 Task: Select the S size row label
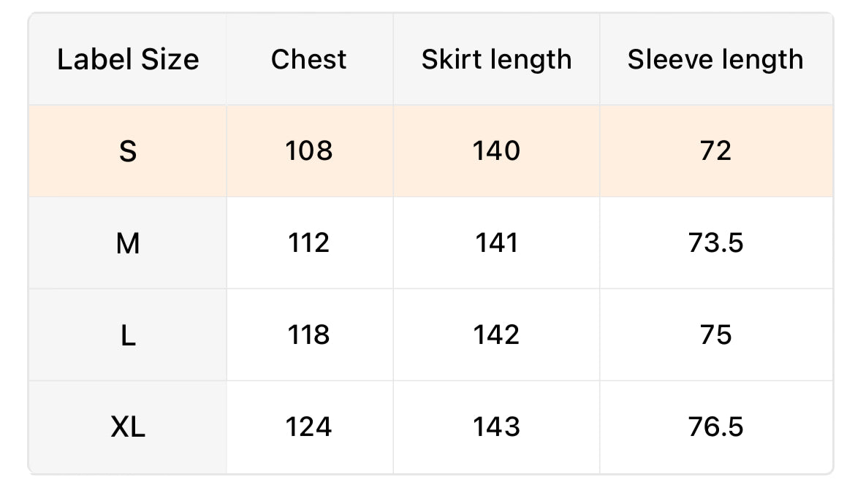[x=128, y=152]
